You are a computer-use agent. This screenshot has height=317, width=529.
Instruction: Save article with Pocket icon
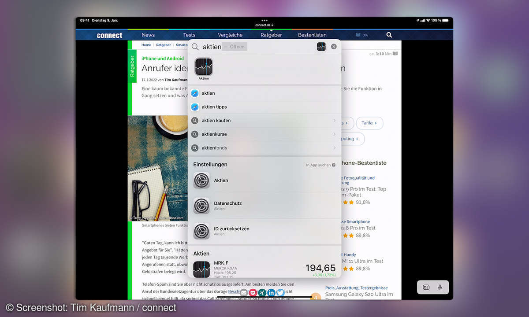tap(253, 292)
